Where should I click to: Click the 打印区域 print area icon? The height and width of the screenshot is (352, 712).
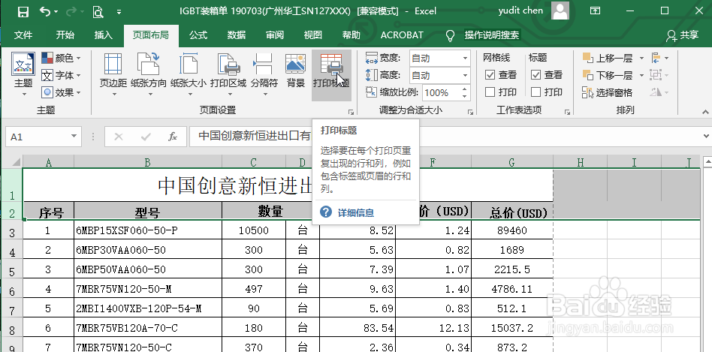coord(228,64)
